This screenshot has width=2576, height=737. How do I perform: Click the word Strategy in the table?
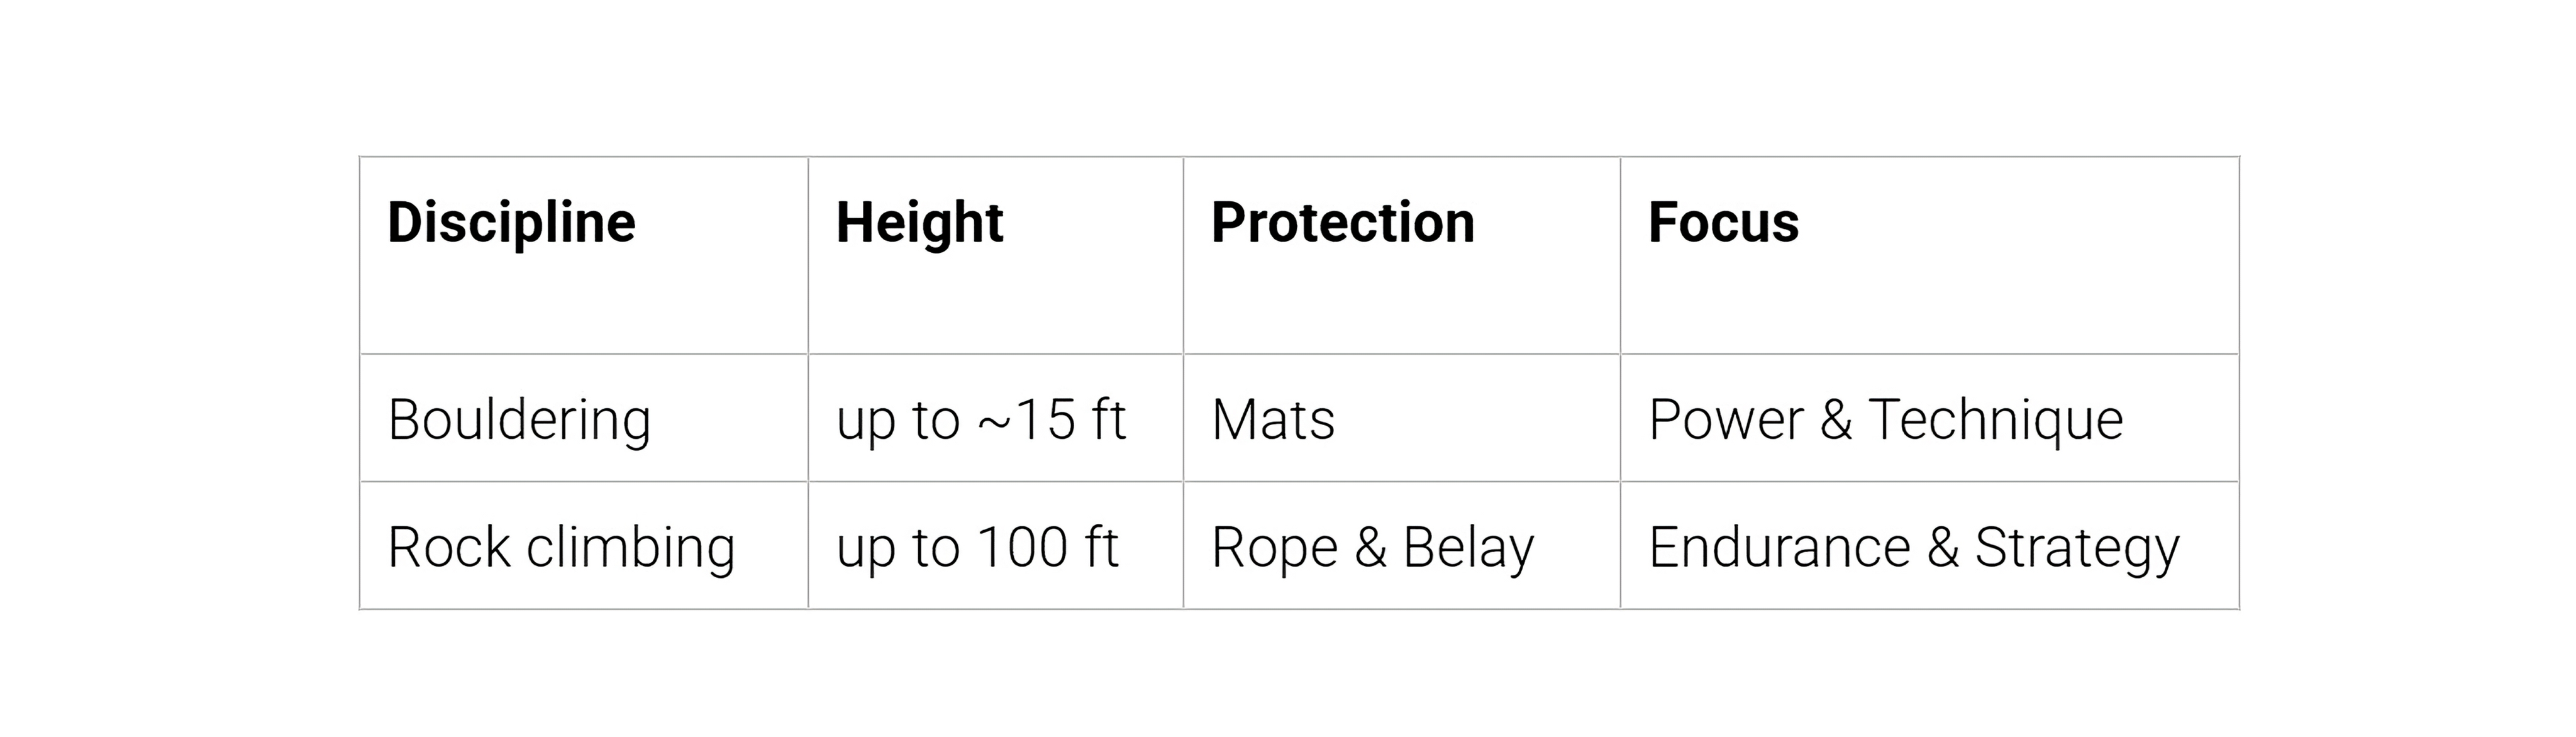2076,547
